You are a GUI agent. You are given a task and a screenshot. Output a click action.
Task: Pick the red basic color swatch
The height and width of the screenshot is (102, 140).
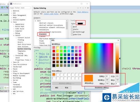pos(54,51)
